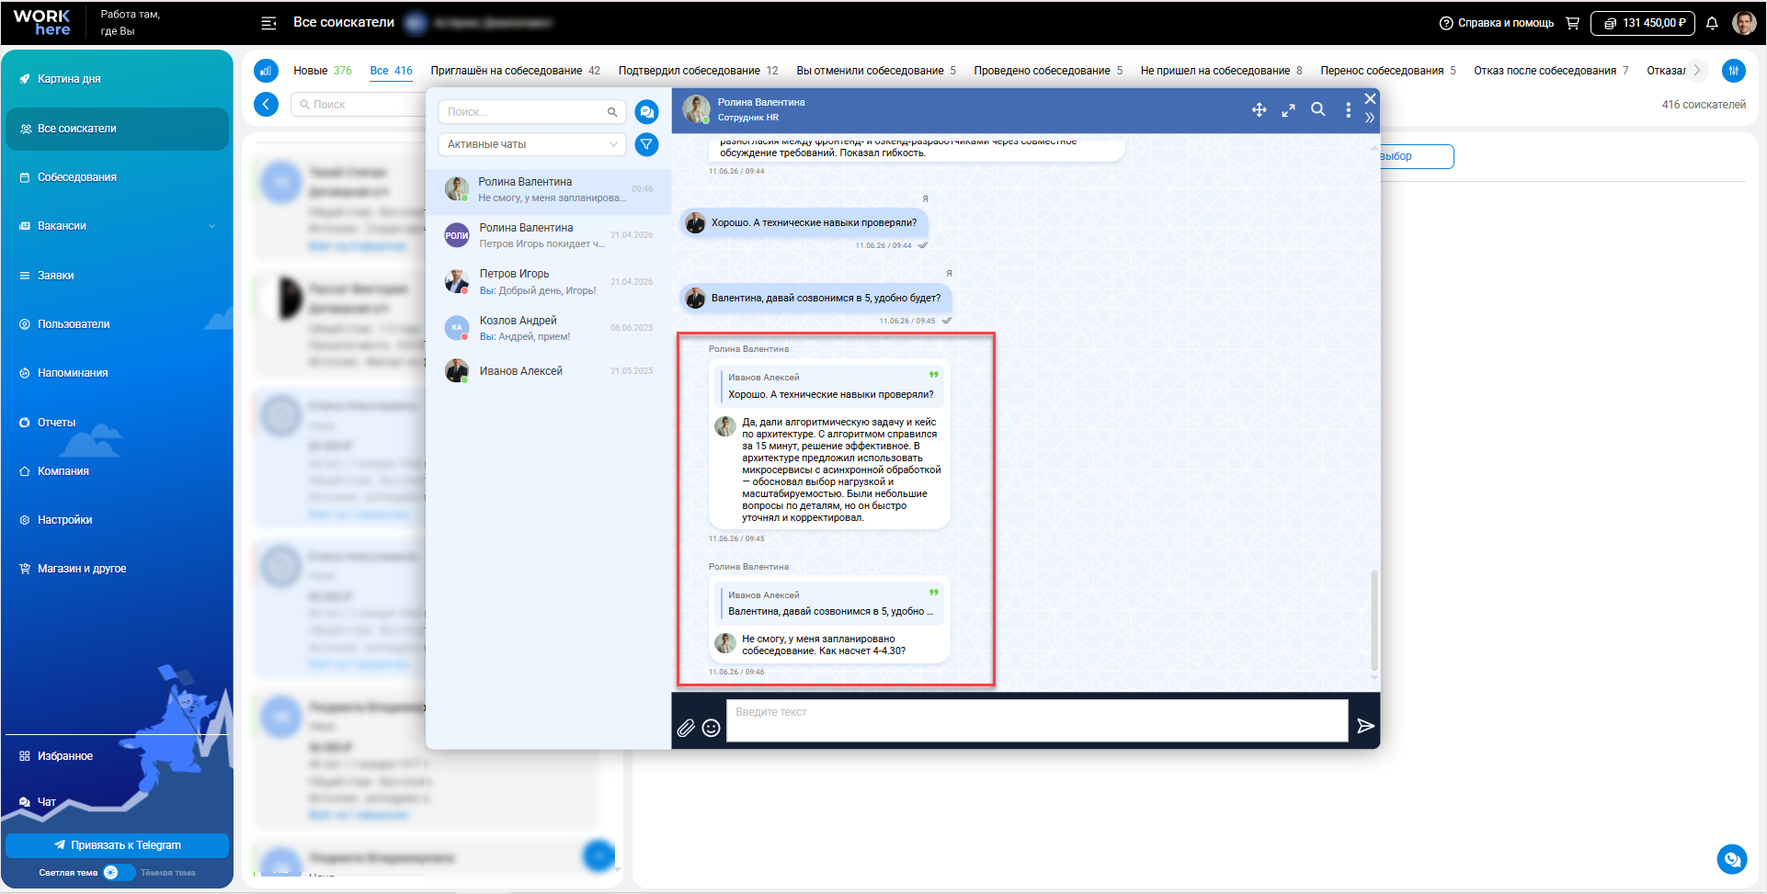Click the chat vertical scrollbar
Image resolution: width=1767 pixels, height=894 pixels.
click(1374, 620)
